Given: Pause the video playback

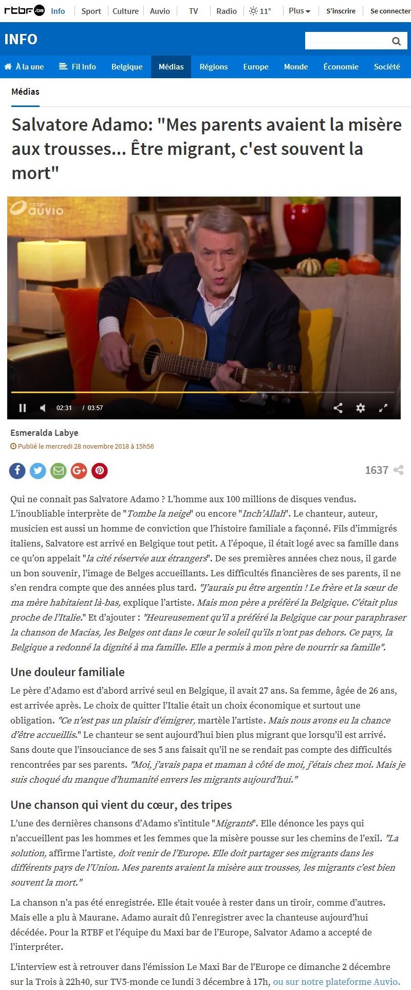Looking at the screenshot, I should click(23, 408).
